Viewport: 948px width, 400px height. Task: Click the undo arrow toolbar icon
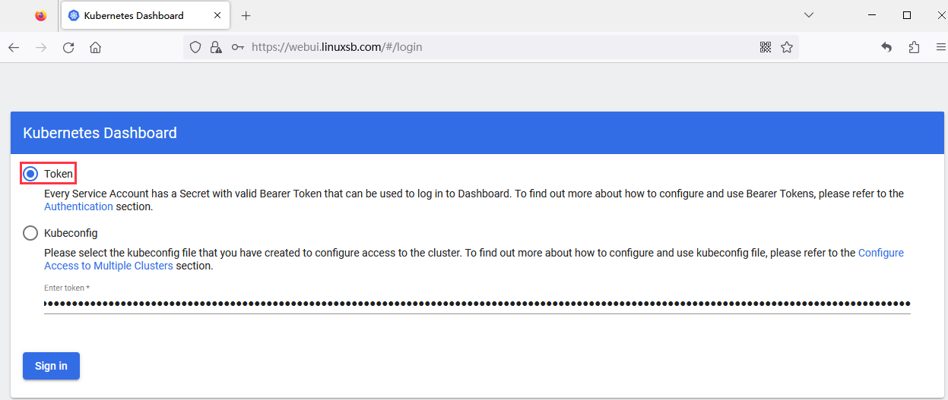coord(886,47)
